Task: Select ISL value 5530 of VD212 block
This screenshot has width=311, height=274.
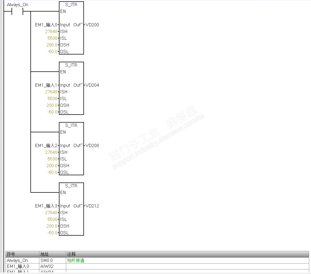Action: click(x=52, y=219)
